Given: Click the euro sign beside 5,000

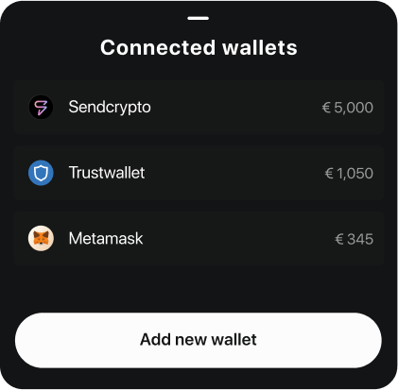Looking at the screenshot, I should pyautogui.click(x=326, y=108).
